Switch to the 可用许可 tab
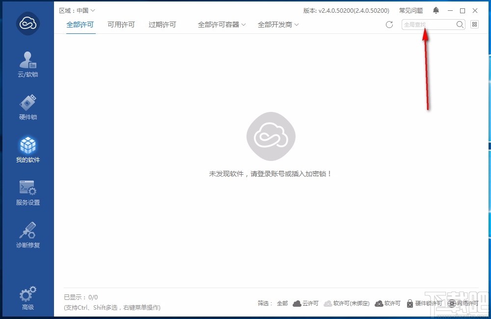The height and width of the screenshot is (319, 491). pos(121,24)
